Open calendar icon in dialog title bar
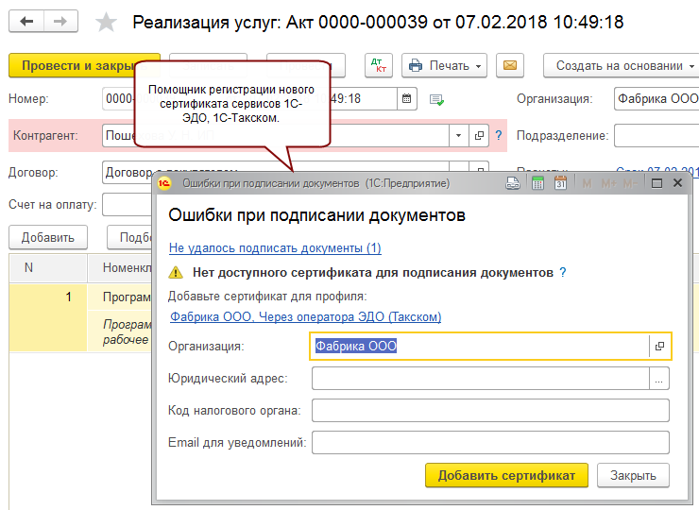 coord(560,183)
